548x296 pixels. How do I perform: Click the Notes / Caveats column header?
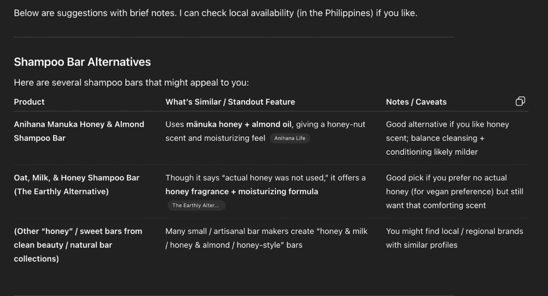point(416,102)
